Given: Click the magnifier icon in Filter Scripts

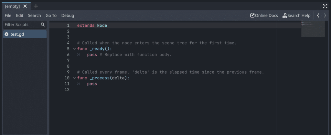Looking at the screenshot, I should coord(43,24).
